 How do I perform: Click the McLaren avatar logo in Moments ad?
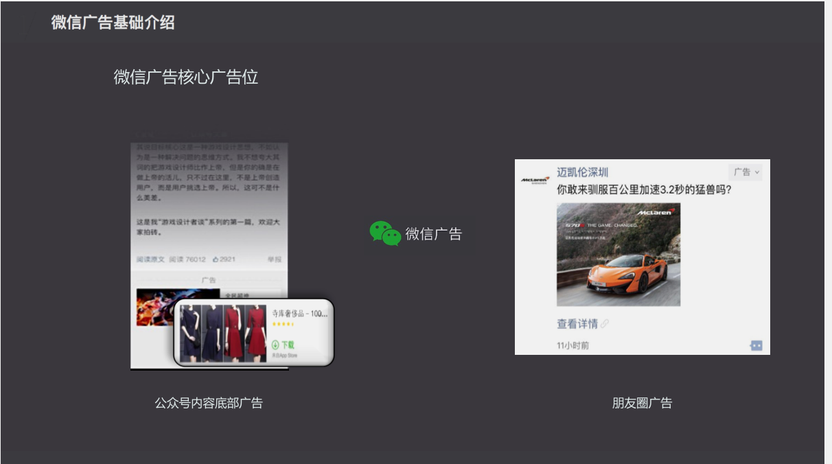point(535,180)
